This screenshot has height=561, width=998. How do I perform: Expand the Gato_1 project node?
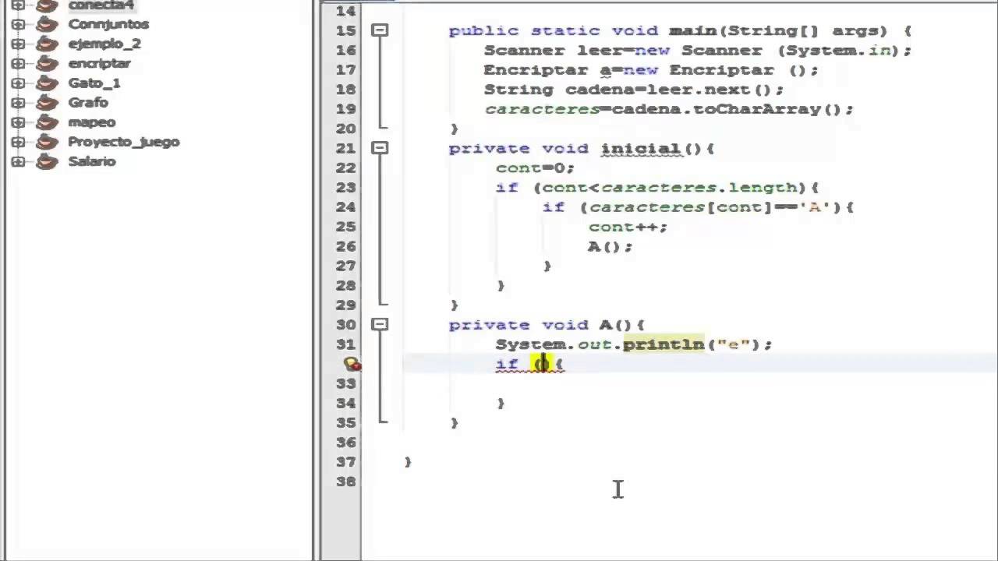point(18,83)
